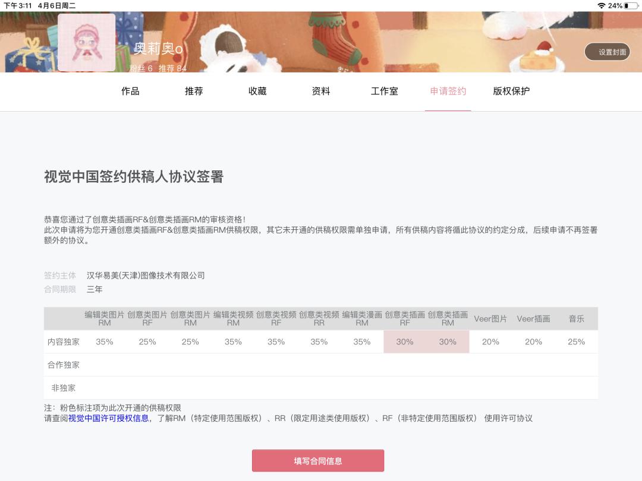Open the 作品 tab
The image size is (642, 481).
click(x=130, y=91)
